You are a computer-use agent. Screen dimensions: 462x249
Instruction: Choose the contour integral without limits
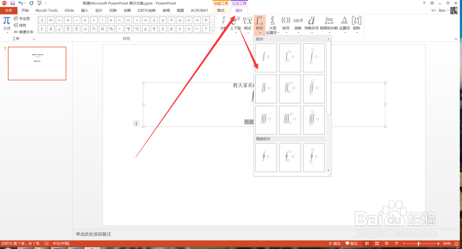pos(266,157)
